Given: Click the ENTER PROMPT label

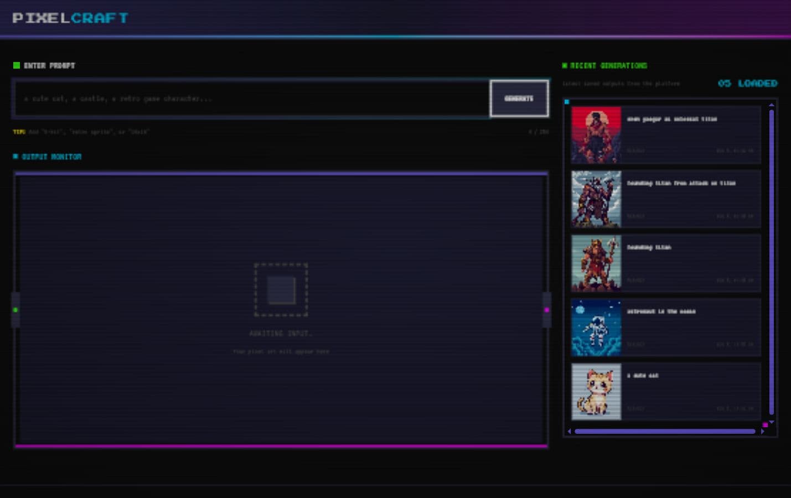Looking at the screenshot, I should 49,65.
